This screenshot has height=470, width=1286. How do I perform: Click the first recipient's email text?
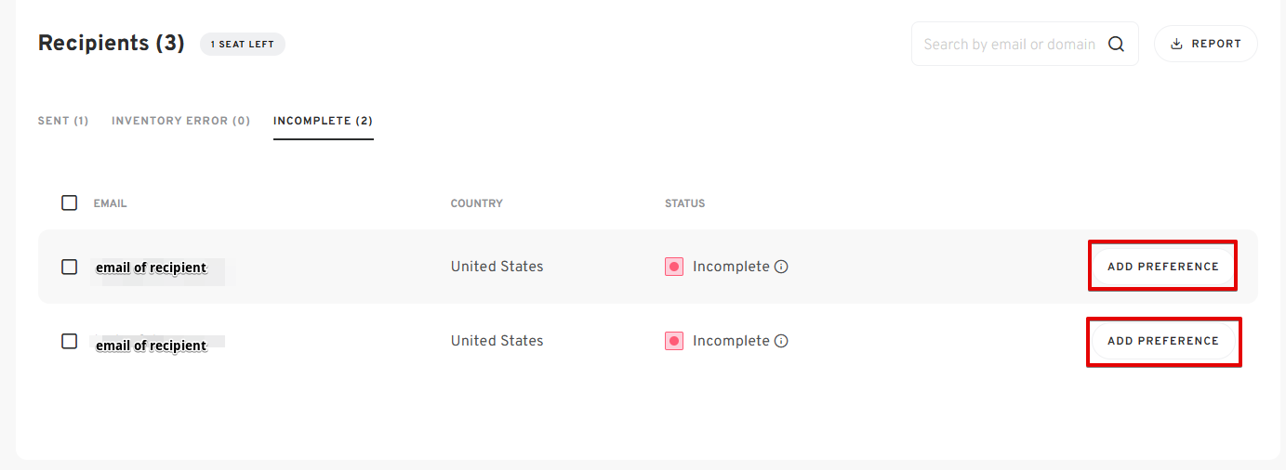click(151, 268)
